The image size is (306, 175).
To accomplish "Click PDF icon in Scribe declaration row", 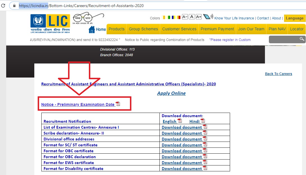I will pos(205,133).
